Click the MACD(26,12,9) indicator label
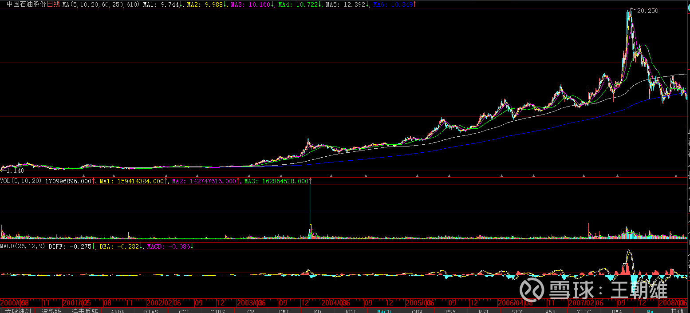Image resolution: width=690 pixels, height=313 pixels. 23,246
